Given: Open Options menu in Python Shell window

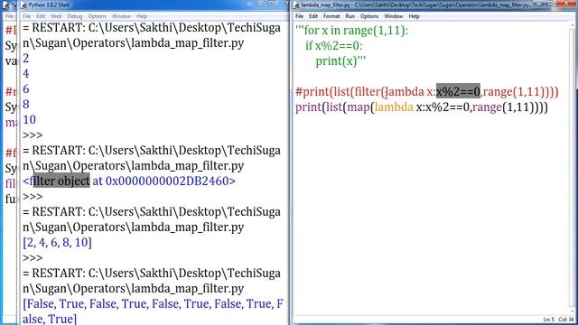Looking at the screenshot, I should tap(97, 16).
